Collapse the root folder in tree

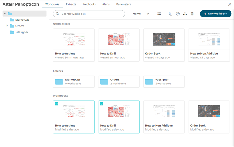coord(5,14)
